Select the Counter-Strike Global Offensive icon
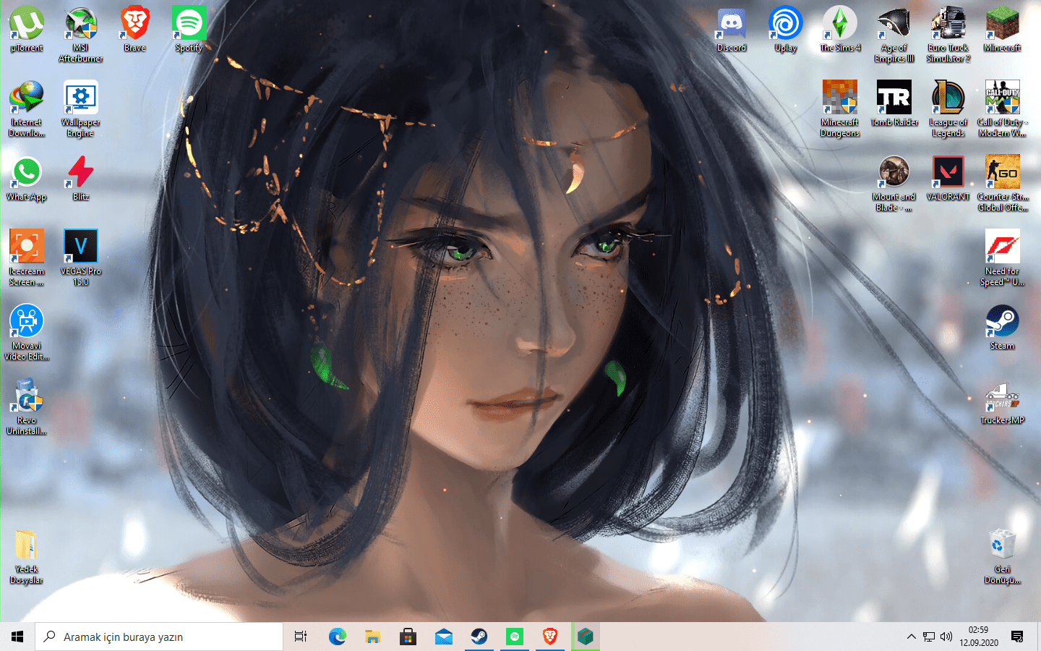 click(x=1003, y=183)
